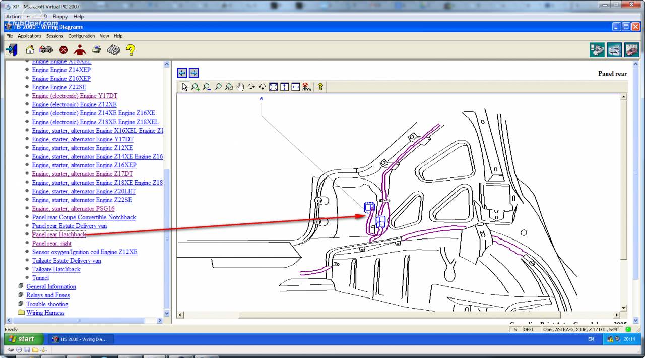
Task: Go to the home page icon
Action: 30,50
